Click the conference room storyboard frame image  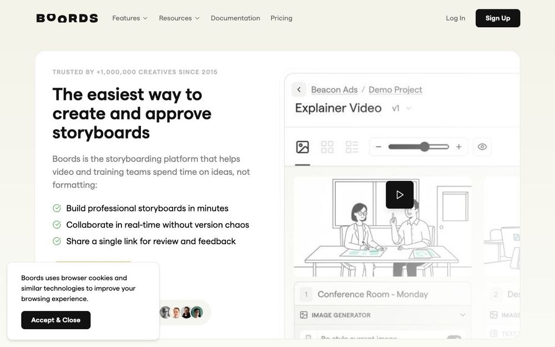pos(382,227)
